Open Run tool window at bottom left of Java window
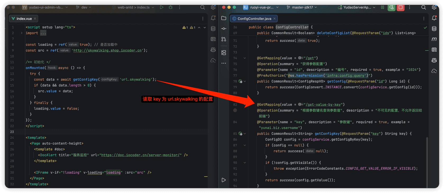The width and height of the screenshot is (444, 193). point(224,180)
